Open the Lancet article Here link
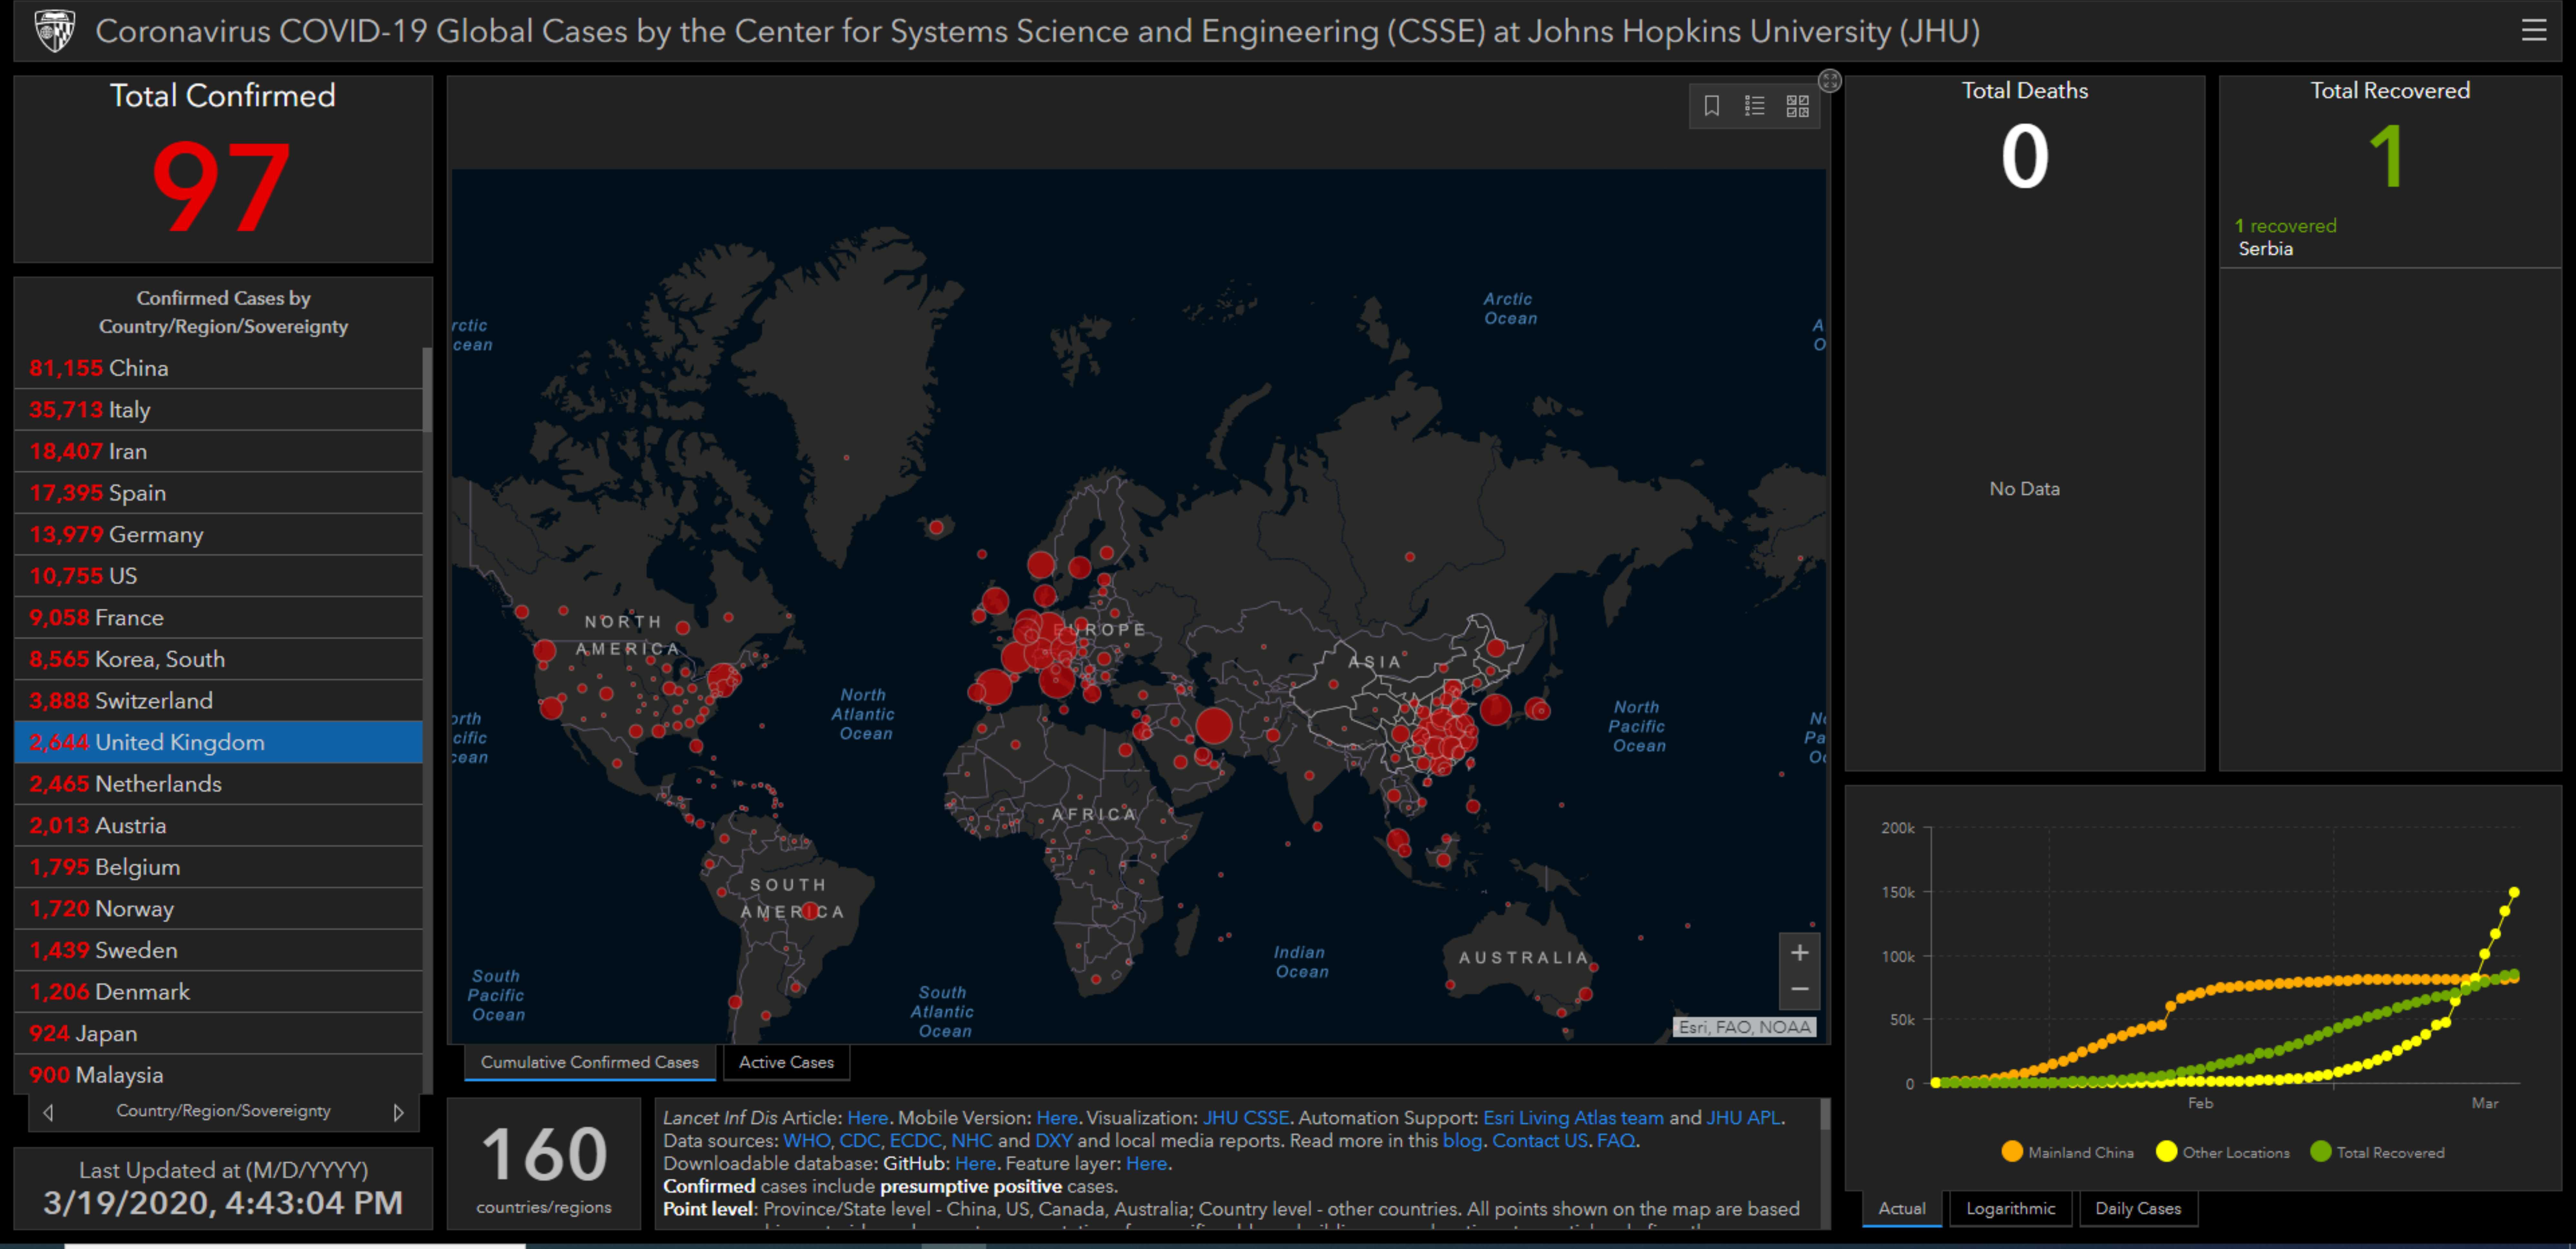This screenshot has width=2576, height=1249. coord(867,1118)
